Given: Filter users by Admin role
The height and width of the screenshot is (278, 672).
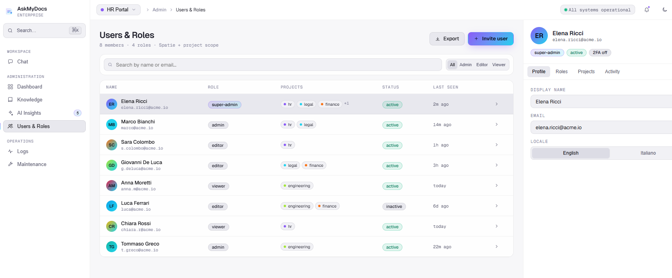Looking at the screenshot, I should 466,65.
